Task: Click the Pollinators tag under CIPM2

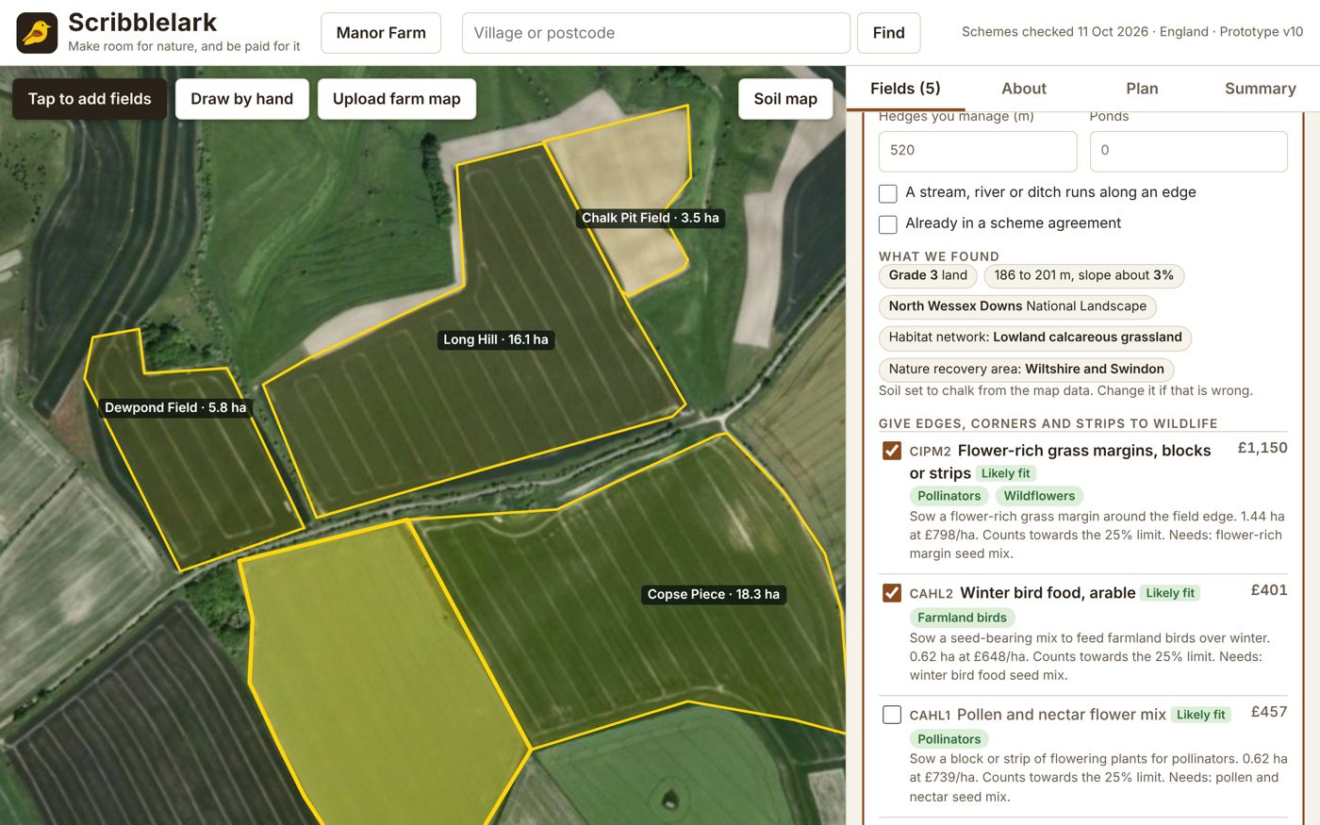Action: 949,496
